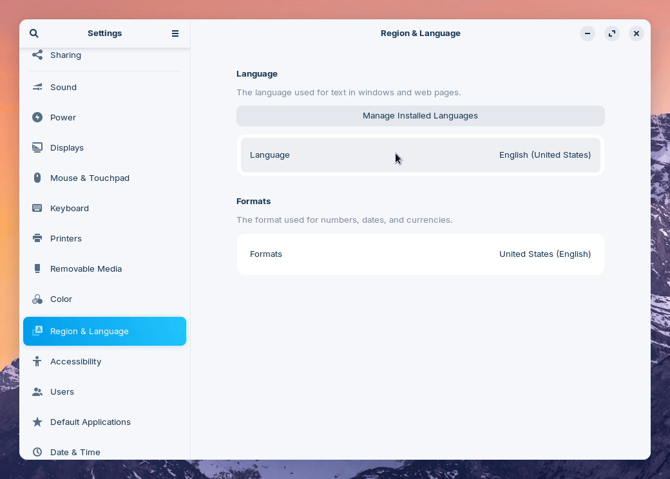The width and height of the screenshot is (670, 479).
Task: Select the Printers icon
Action: (x=37, y=238)
